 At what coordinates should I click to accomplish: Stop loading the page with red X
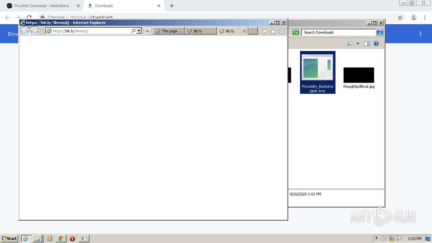[147, 31]
